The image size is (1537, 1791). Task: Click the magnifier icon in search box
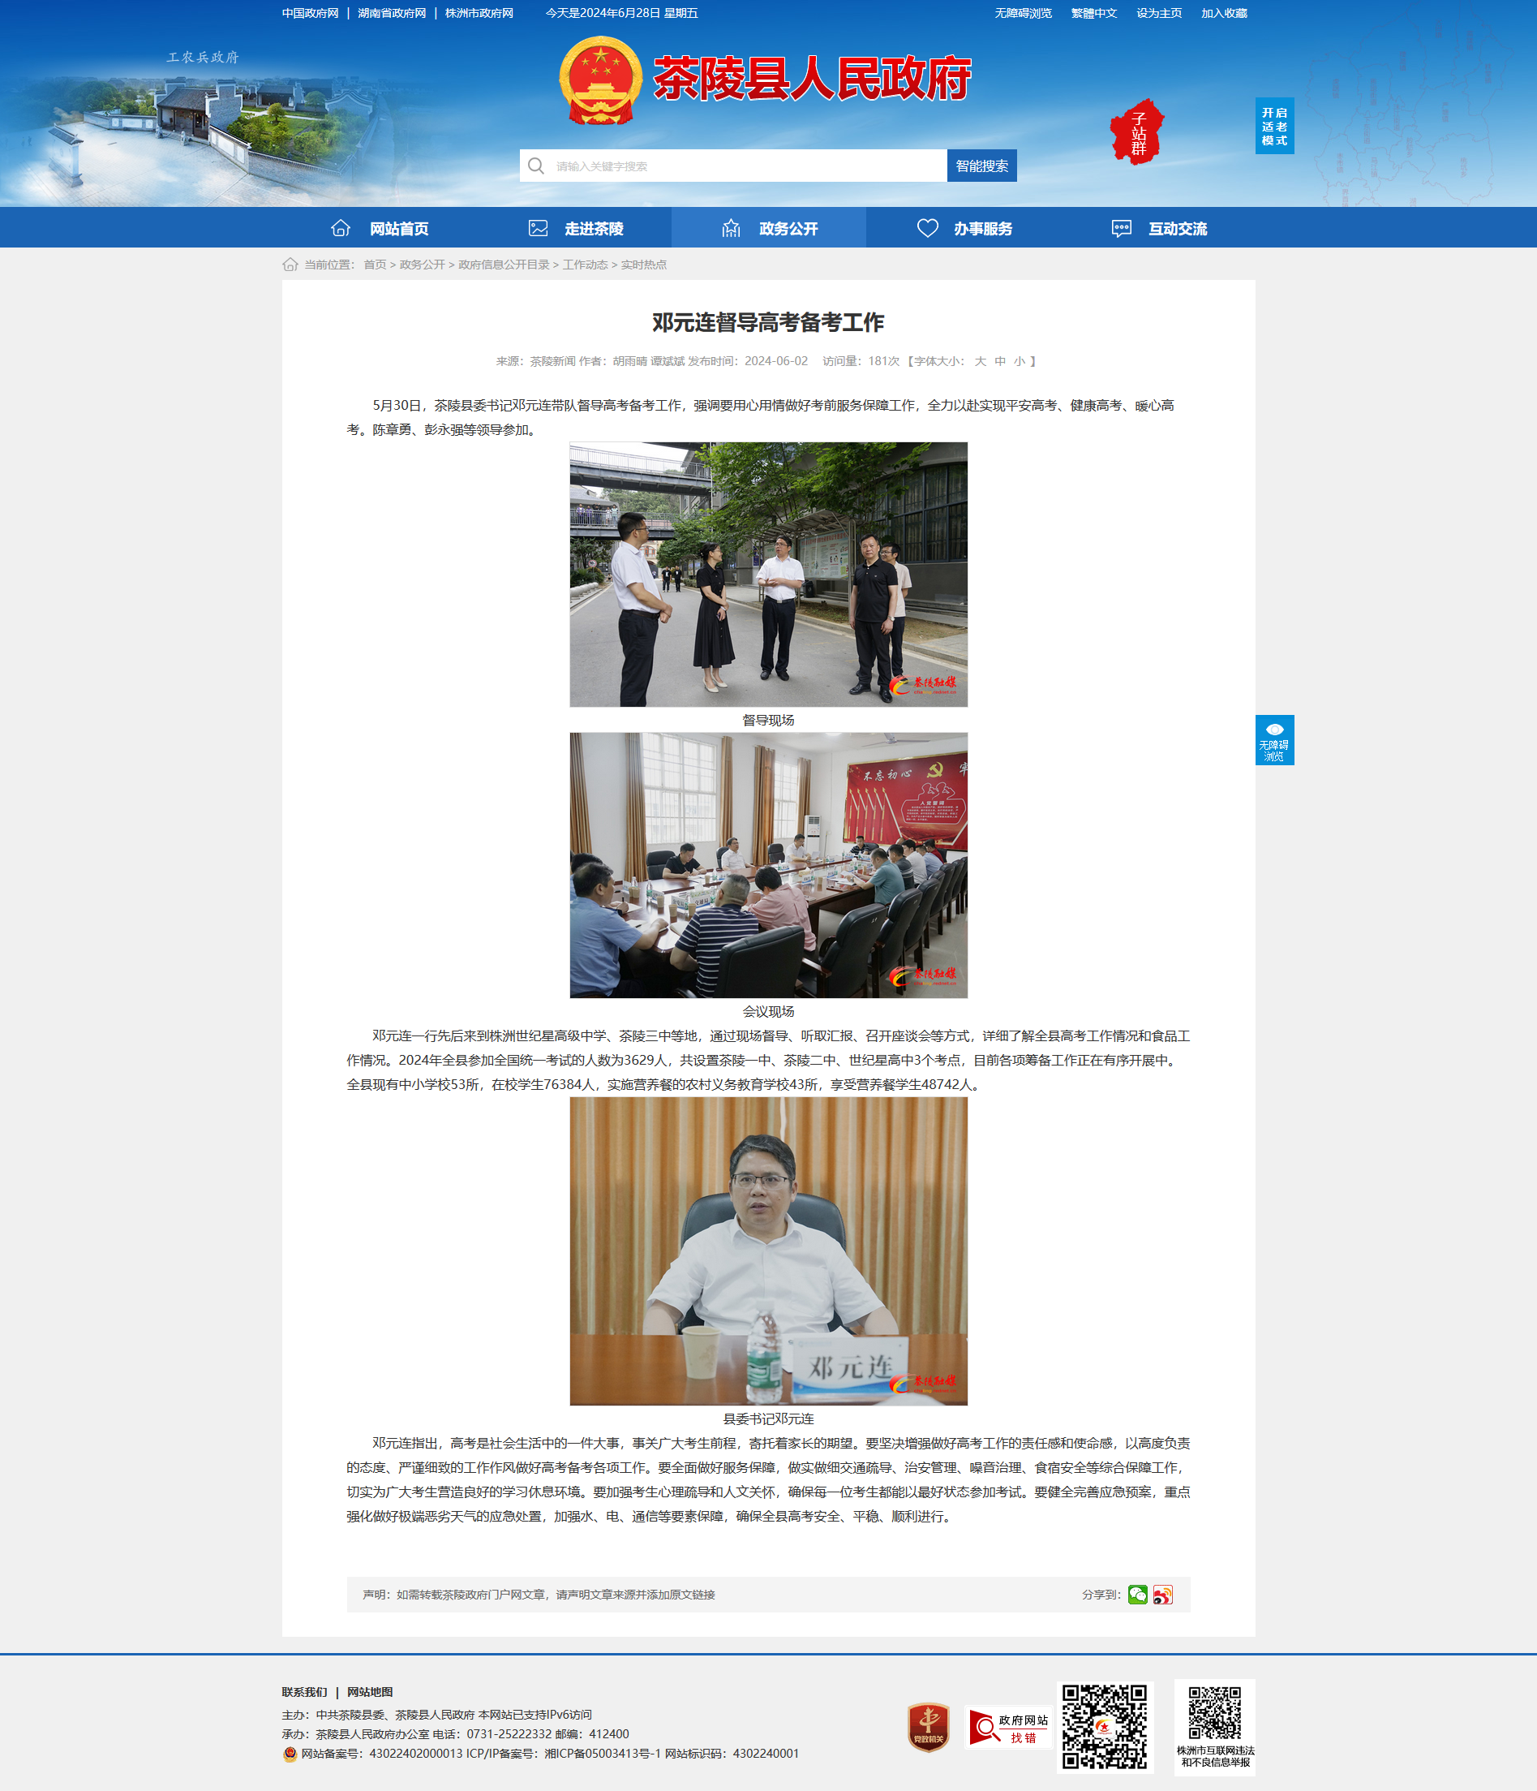tap(535, 166)
